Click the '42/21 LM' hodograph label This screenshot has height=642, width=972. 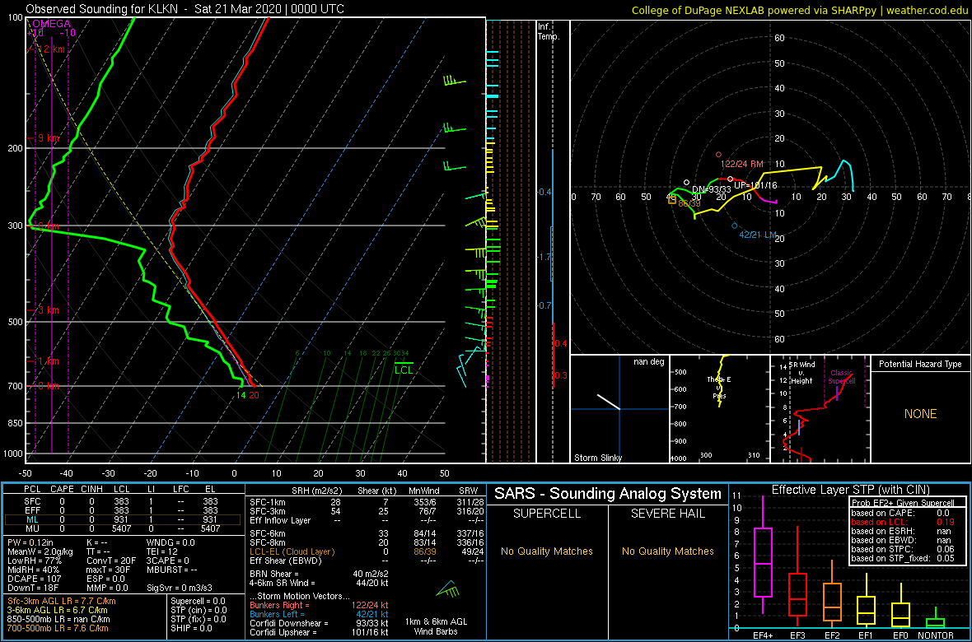pyautogui.click(x=759, y=235)
